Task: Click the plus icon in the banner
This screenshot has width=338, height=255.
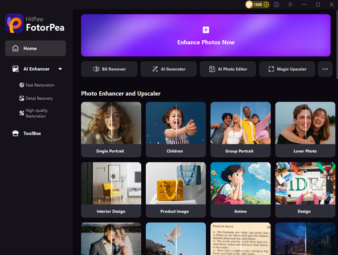Action: 206,29
